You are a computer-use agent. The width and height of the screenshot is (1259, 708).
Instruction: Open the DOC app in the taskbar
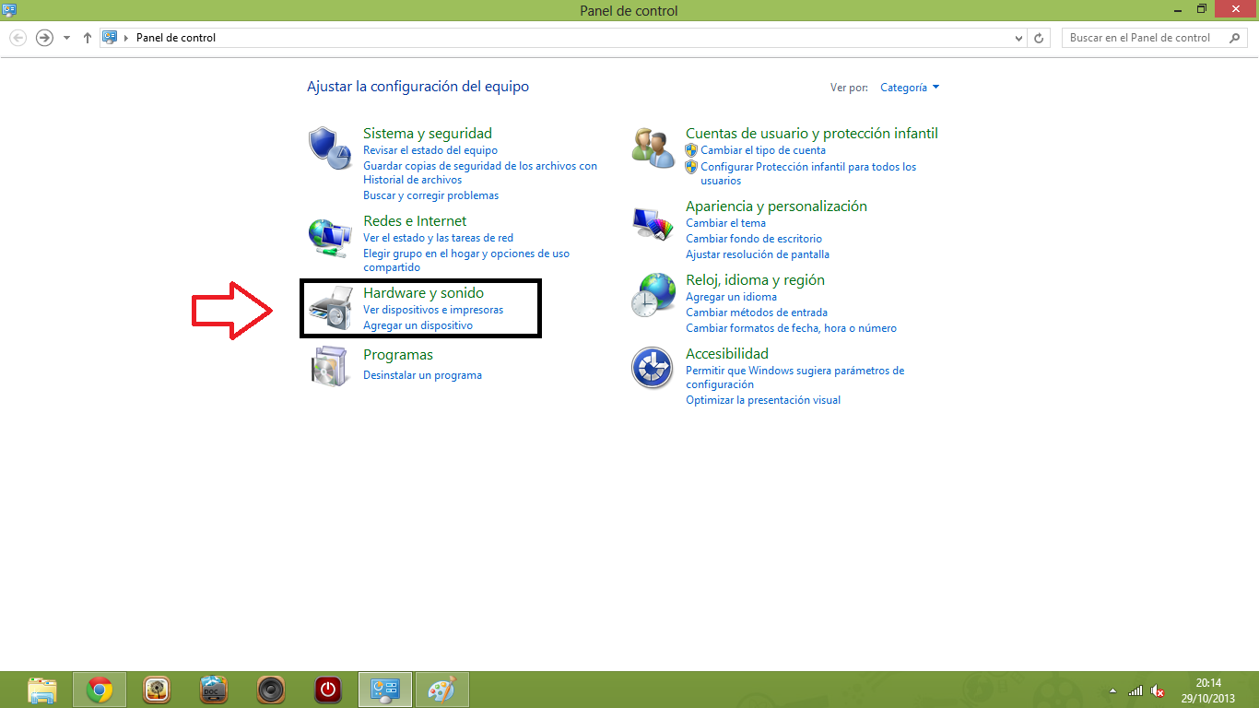(x=214, y=690)
